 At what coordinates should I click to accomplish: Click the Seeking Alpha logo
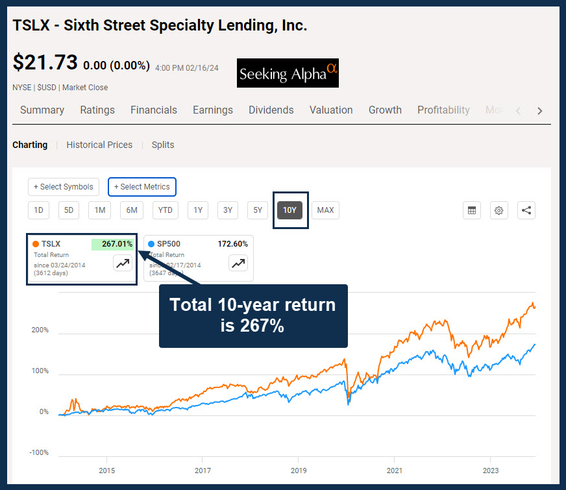point(288,73)
